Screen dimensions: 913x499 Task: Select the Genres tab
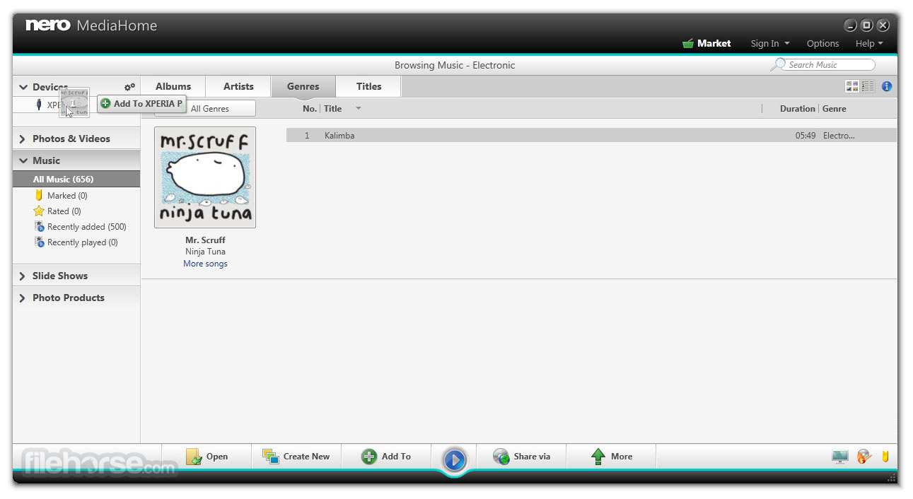pos(303,86)
